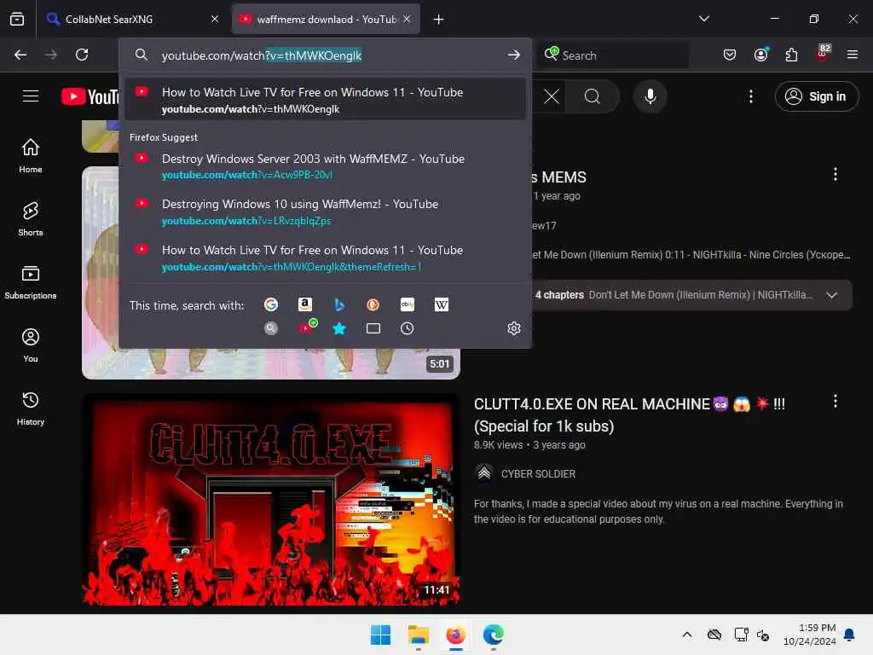Open more actions for the MEMS video

835,174
